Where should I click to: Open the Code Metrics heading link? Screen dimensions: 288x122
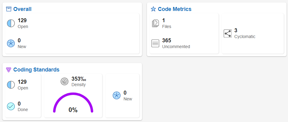coord(175,9)
